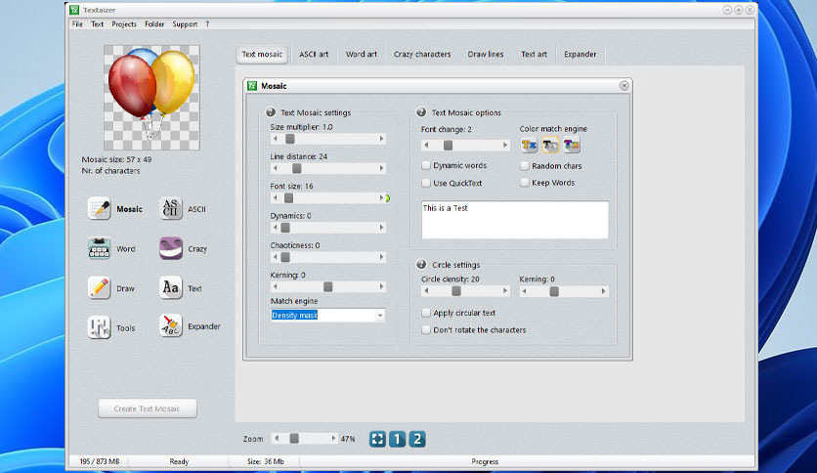The width and height of the screenshot is (817, 473).
Task: Open the ASCII tool icon
Action: coord(170,208)
